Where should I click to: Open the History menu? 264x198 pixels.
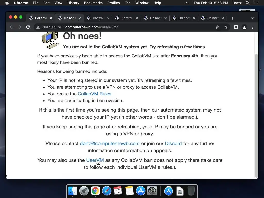pyautogui.click(x=73, y=3)
